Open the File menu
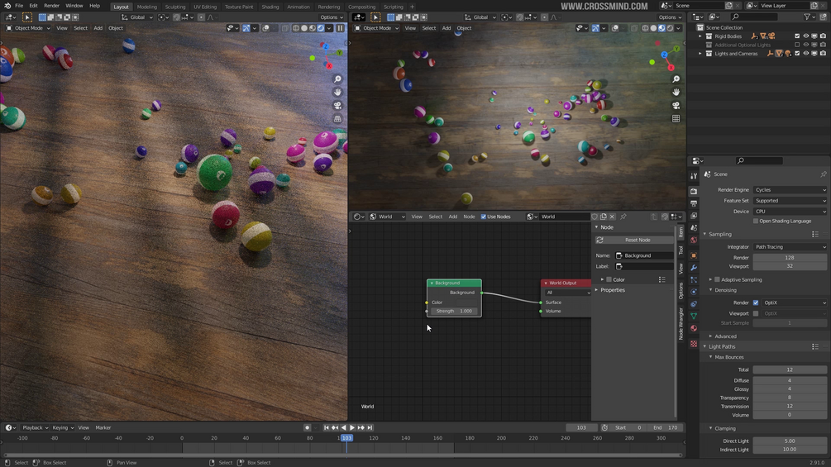 [19, 6]
